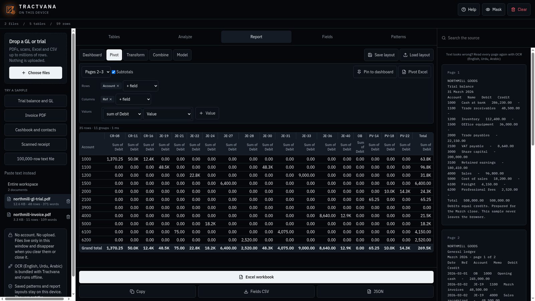Screen dimensions: 535x301
Task: Click the search magnifier icon
Action: click(444, 38)
